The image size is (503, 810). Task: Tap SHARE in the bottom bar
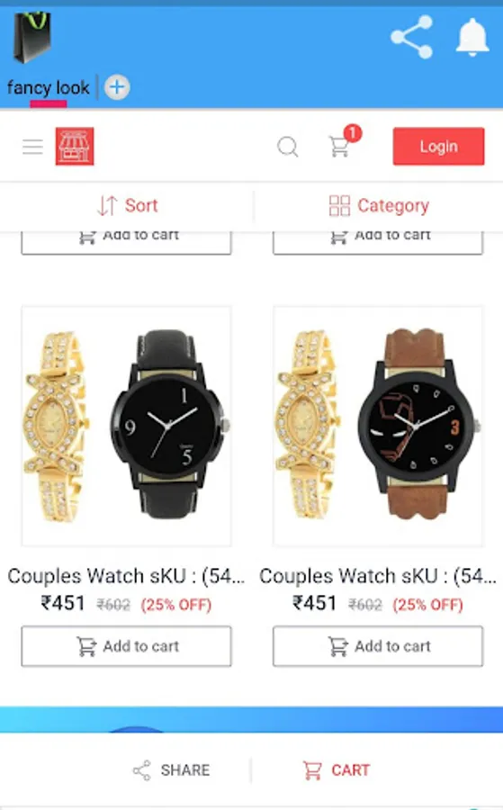(172, 770)
